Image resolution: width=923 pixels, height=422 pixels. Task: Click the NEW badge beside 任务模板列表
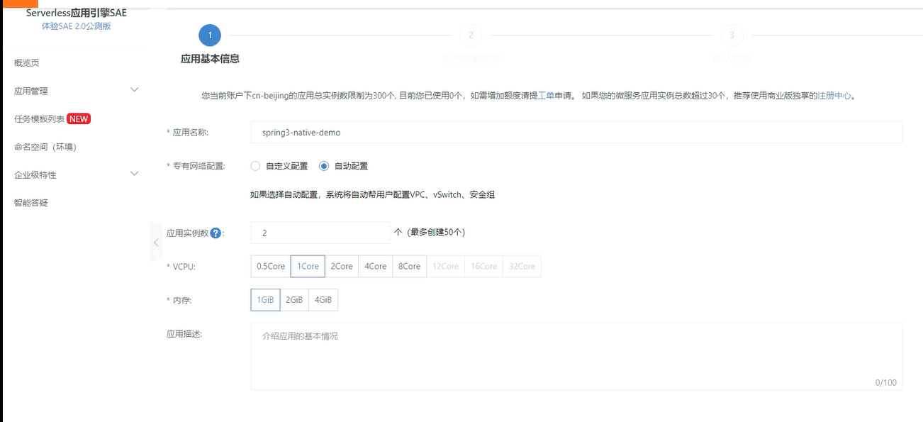point(79,118)
